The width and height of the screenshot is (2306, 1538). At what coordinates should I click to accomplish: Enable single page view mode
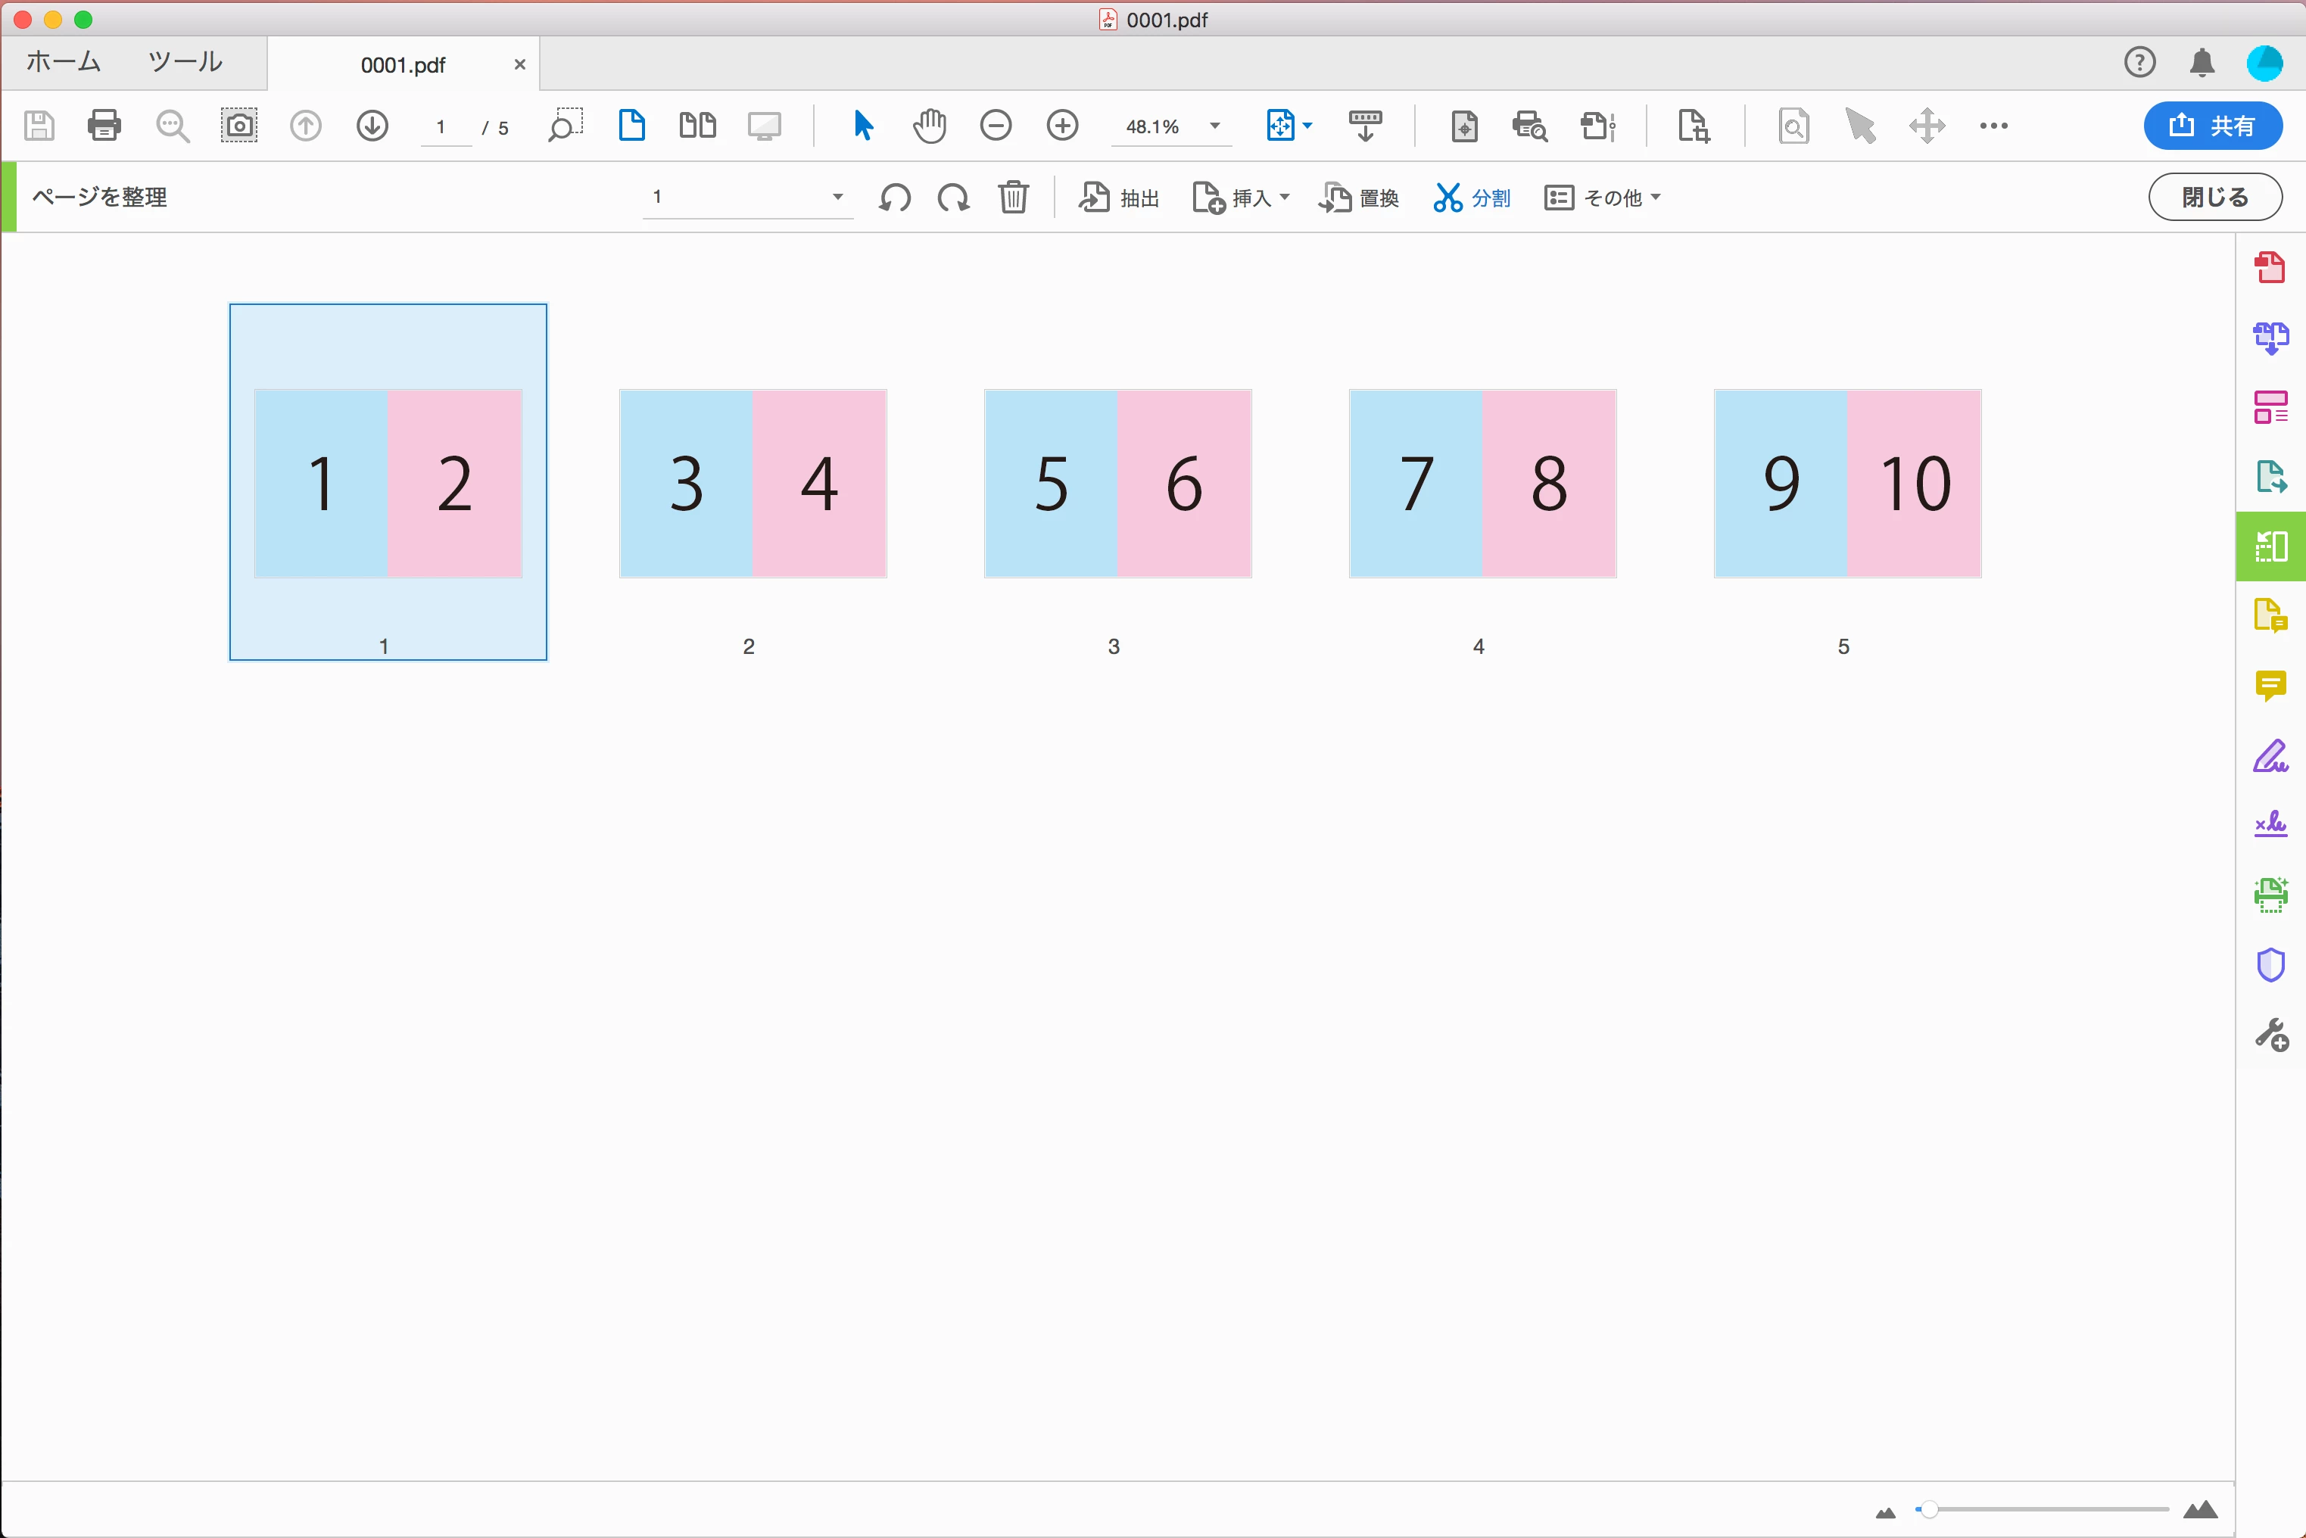631,126
